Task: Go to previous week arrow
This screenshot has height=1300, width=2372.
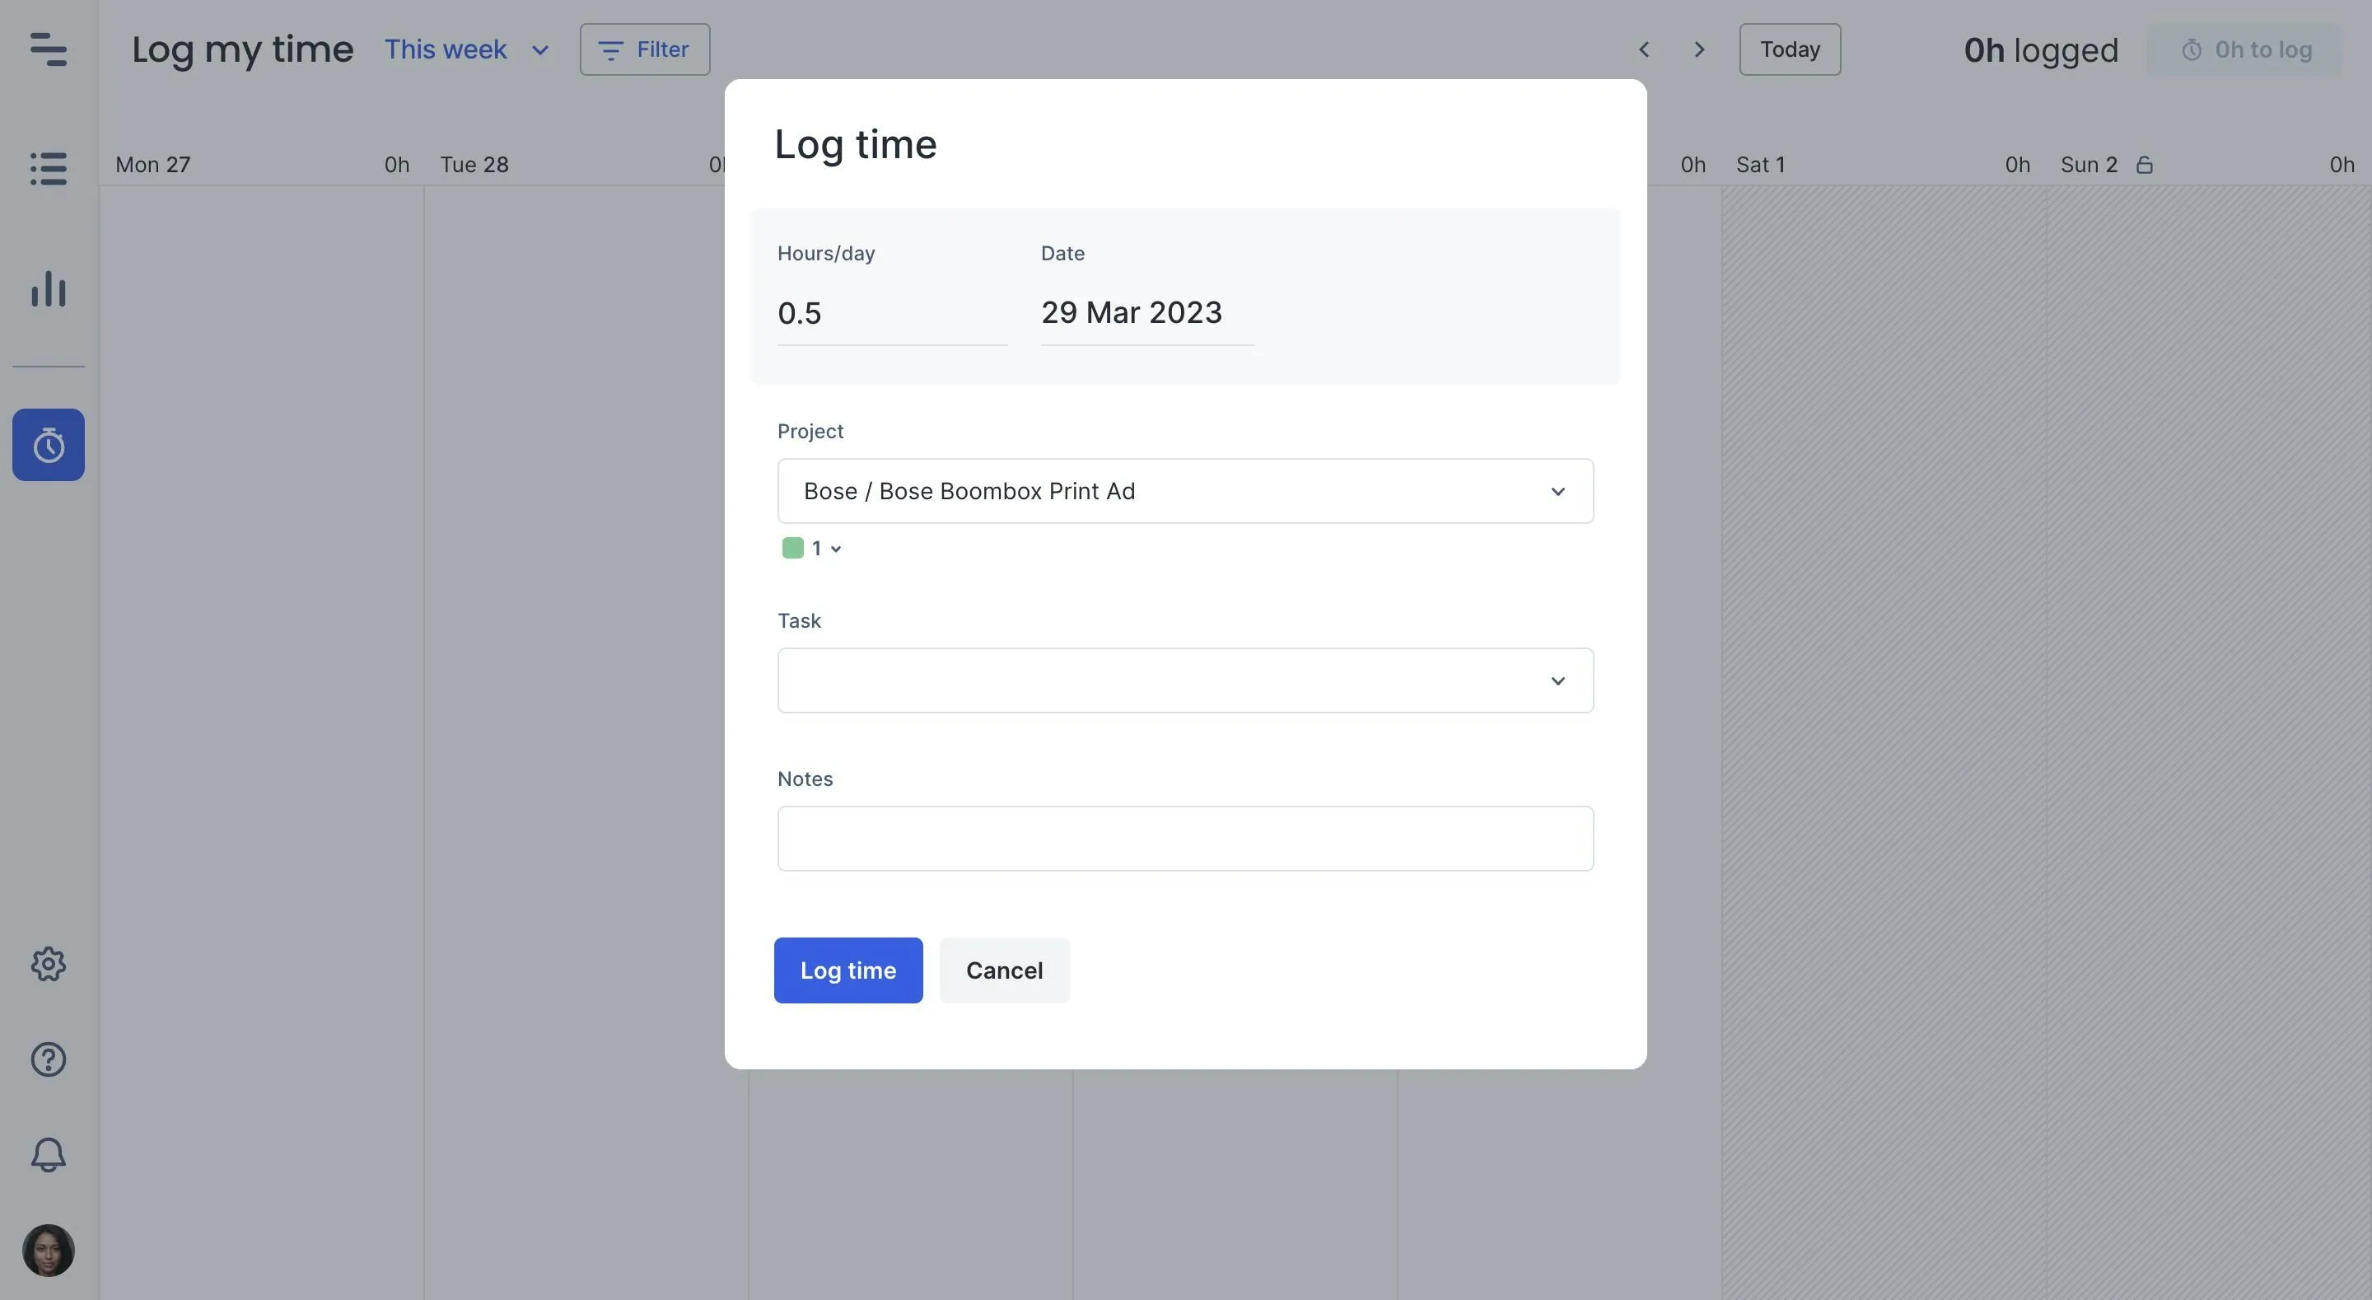Action: click(1644, 49)
